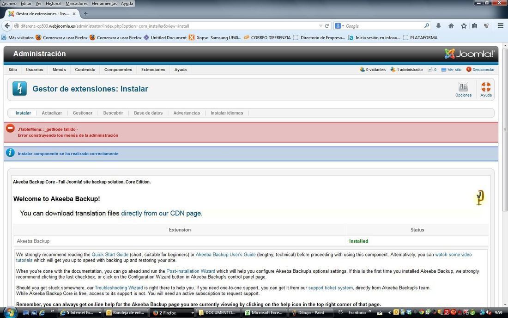The width and height of the screenshot is (508, 318).
Task: Click the Desconectar logout link
Action: tap(480, 69)
